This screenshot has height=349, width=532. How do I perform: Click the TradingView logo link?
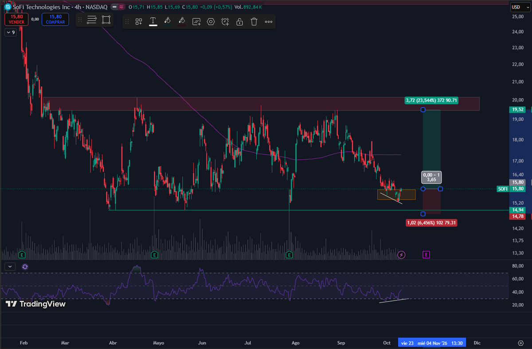36,304
